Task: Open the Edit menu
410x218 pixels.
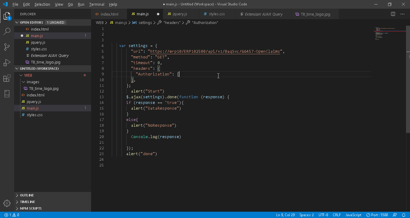Action: coord(26,4)
